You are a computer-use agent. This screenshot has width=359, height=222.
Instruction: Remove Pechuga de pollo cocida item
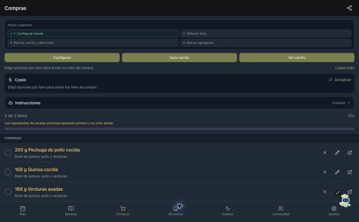(x=325, y=153)
